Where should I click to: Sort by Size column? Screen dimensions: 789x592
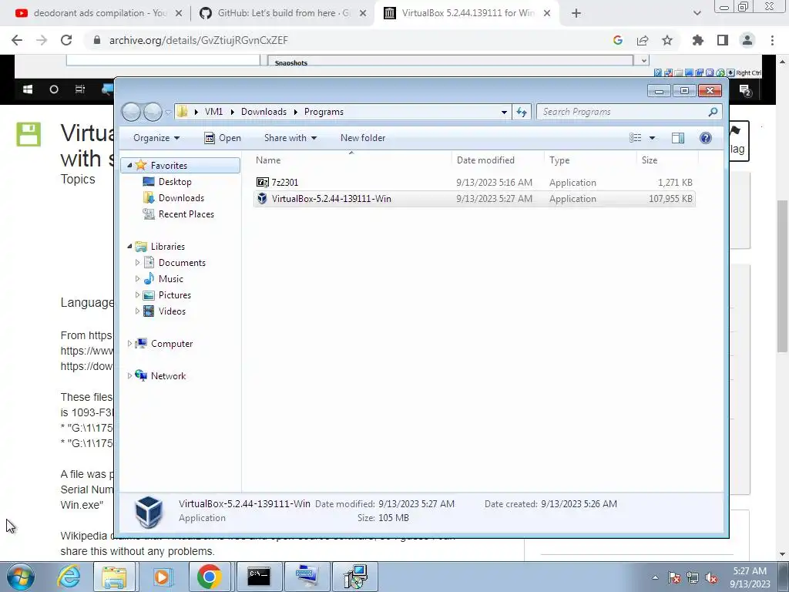pos(650,160)
